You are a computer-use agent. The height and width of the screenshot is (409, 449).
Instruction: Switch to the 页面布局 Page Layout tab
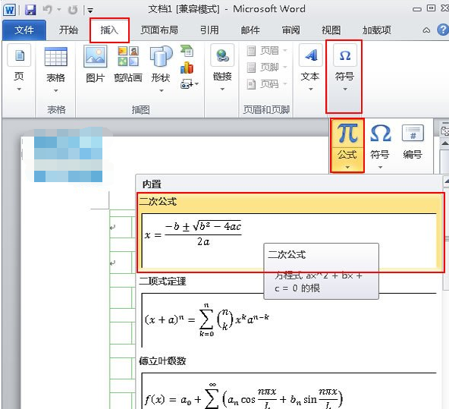(x=159, y=30)
